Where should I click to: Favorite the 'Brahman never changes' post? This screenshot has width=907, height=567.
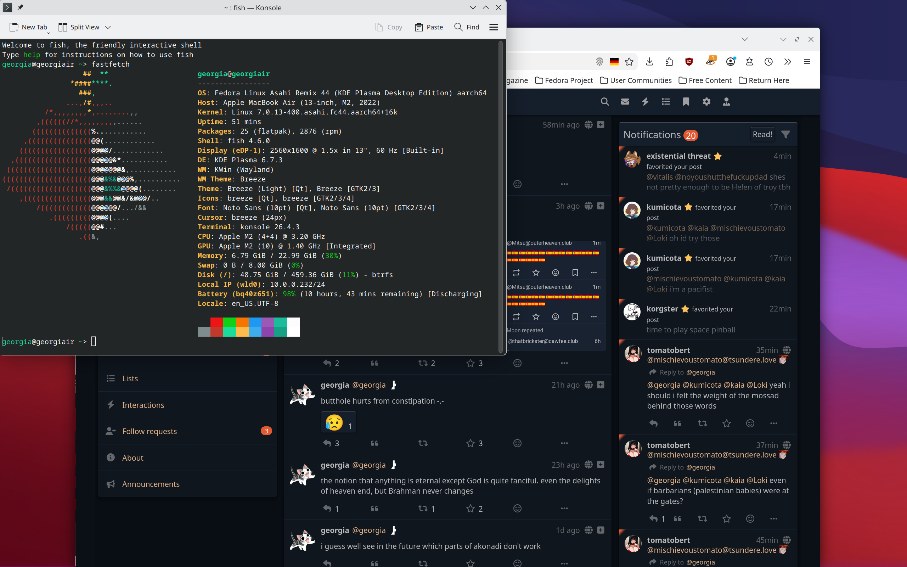(471, 509)
